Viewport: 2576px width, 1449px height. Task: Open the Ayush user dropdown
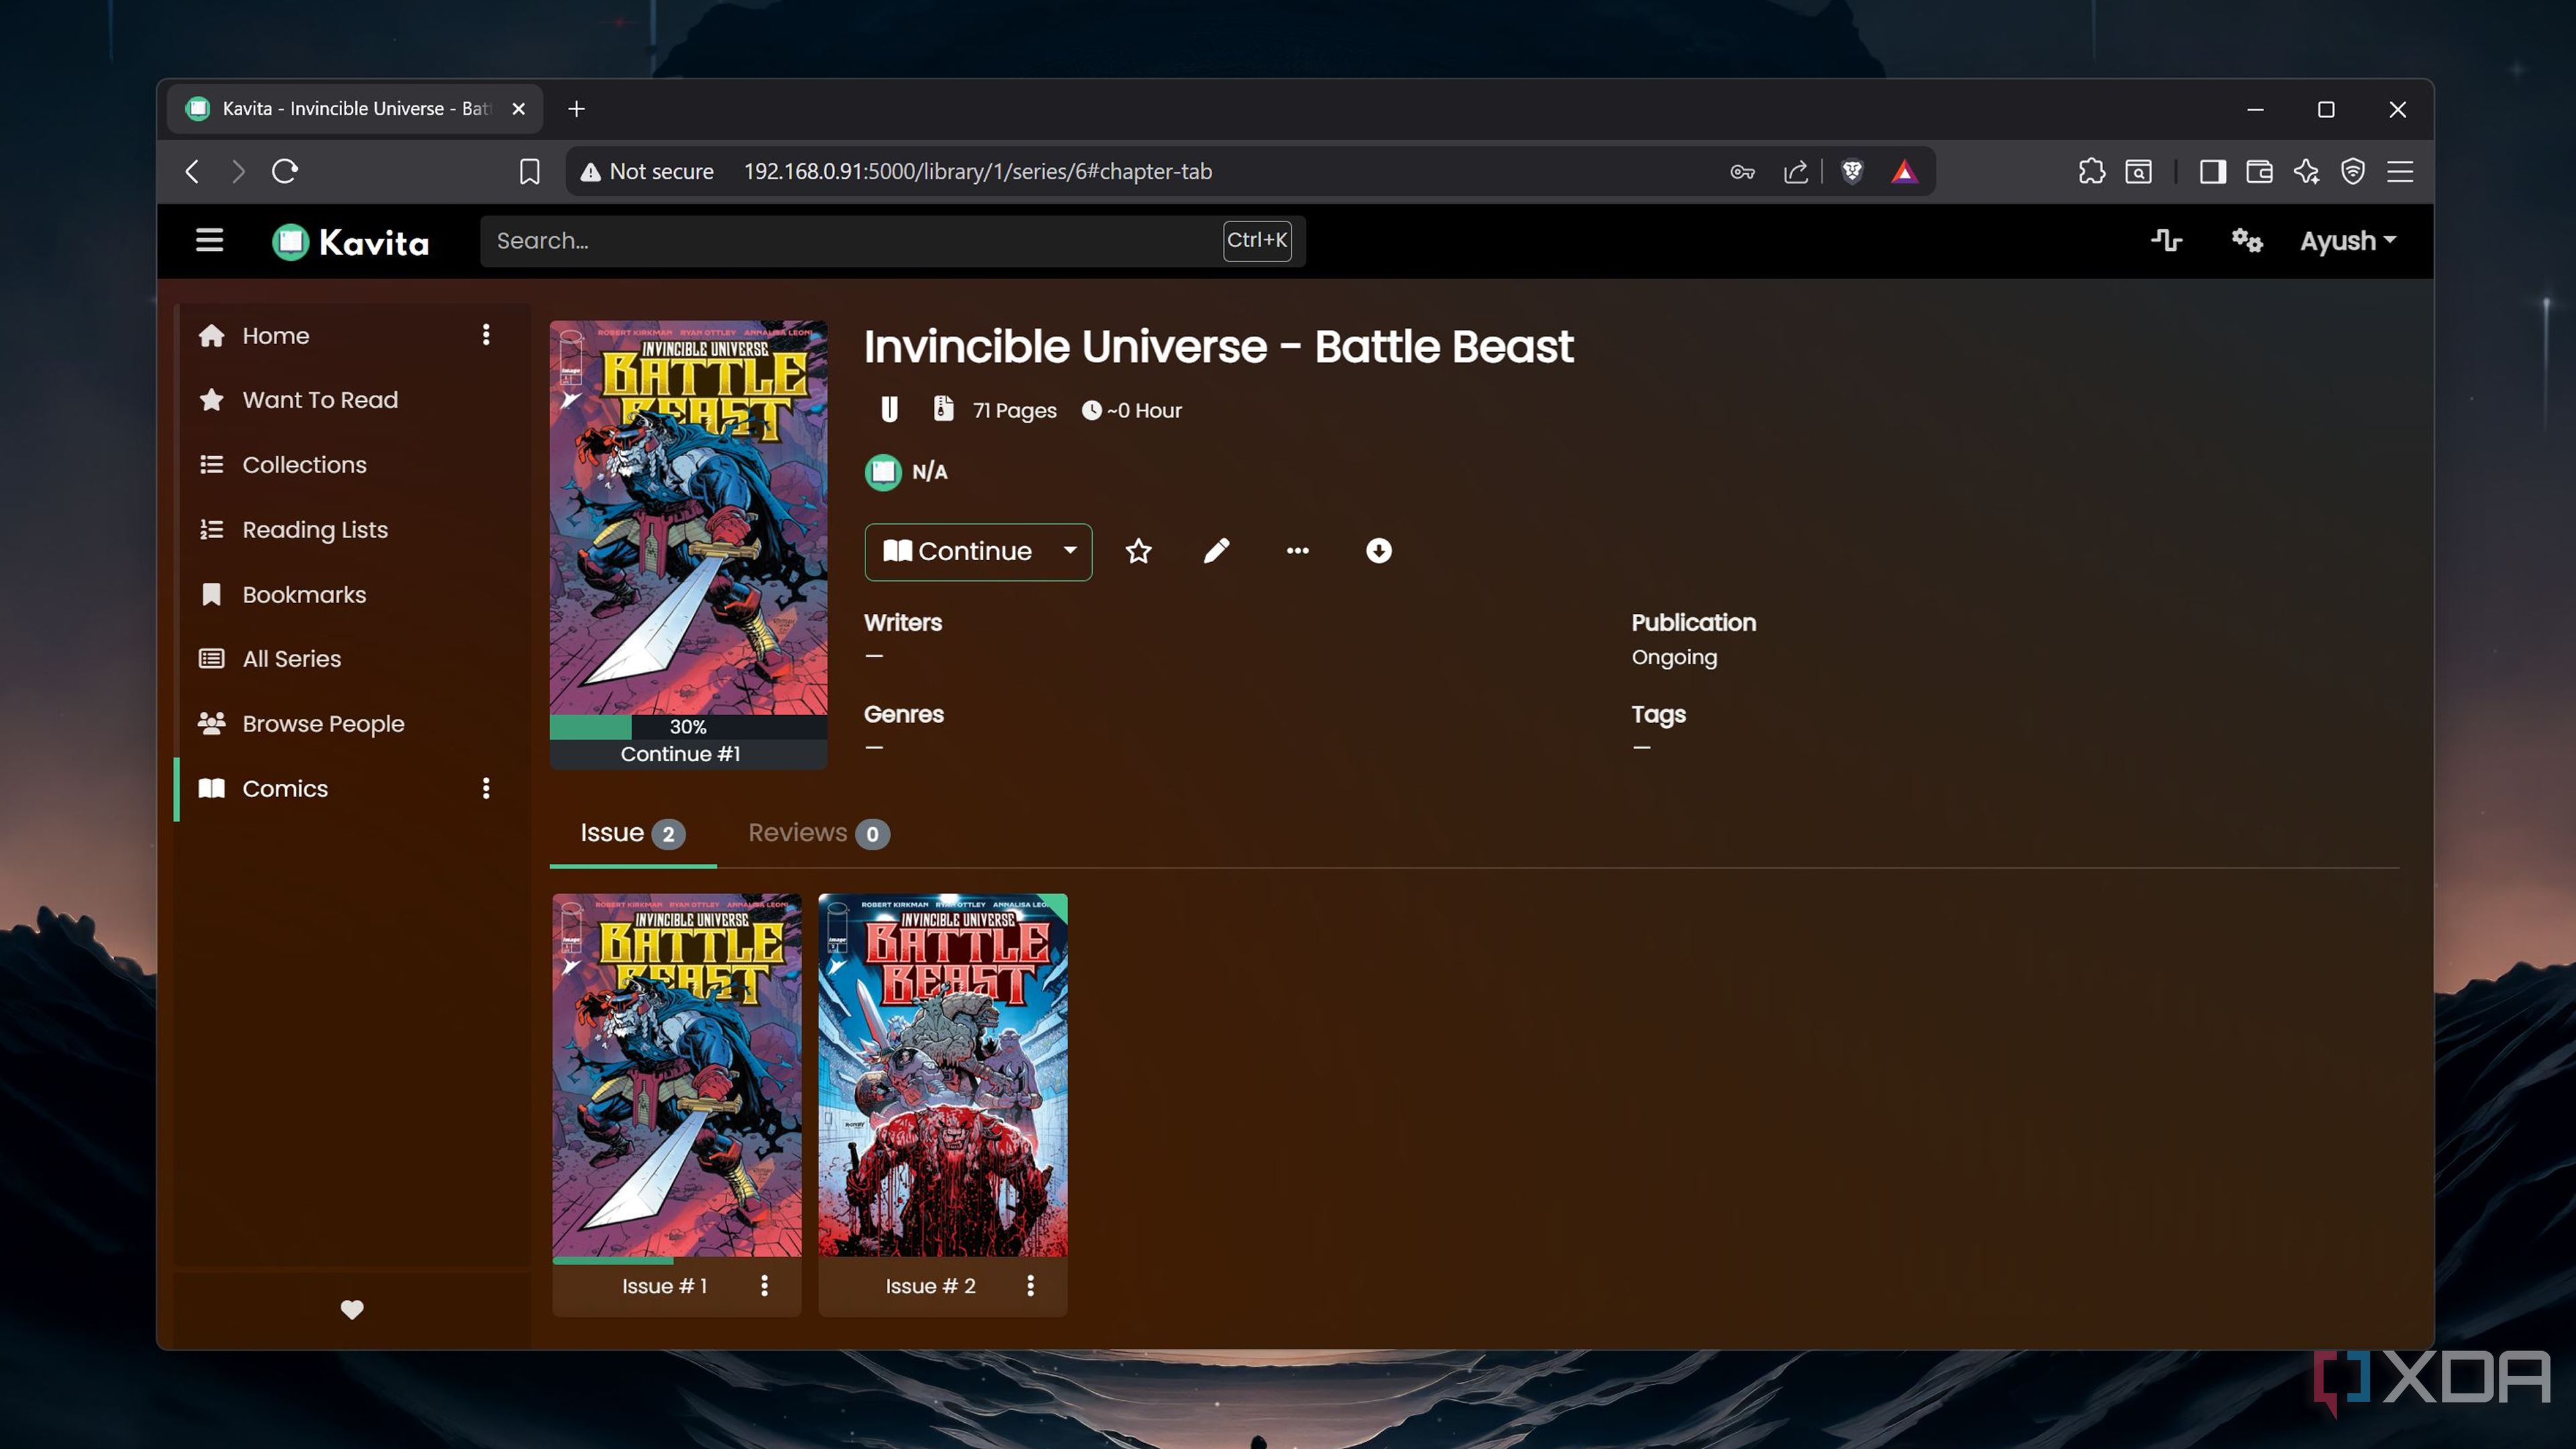[x=2347, y=241]
